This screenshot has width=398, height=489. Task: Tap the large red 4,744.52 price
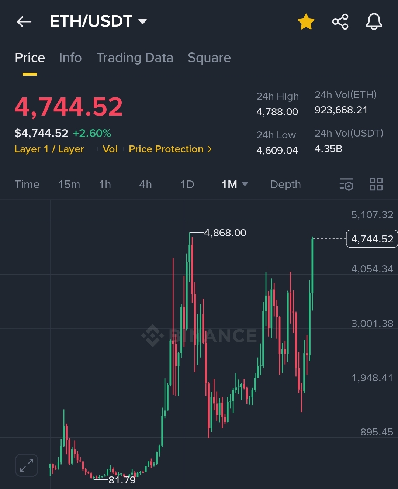click(x=69, y=107)
